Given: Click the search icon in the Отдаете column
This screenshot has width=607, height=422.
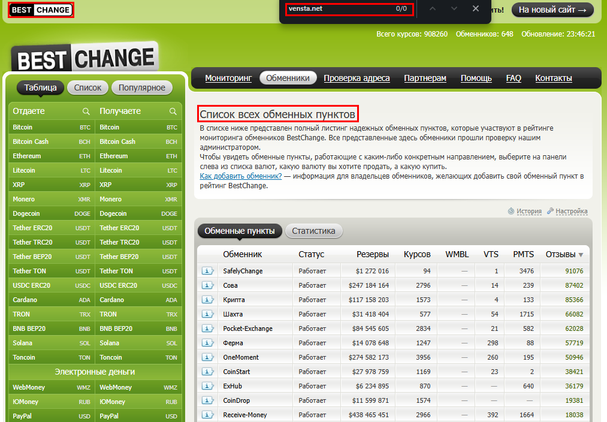Looking at the screenshot, I should (x=86, y=111).
